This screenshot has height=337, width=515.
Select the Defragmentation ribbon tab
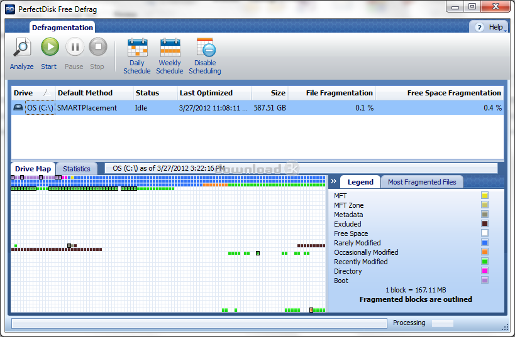coord(62,28)
